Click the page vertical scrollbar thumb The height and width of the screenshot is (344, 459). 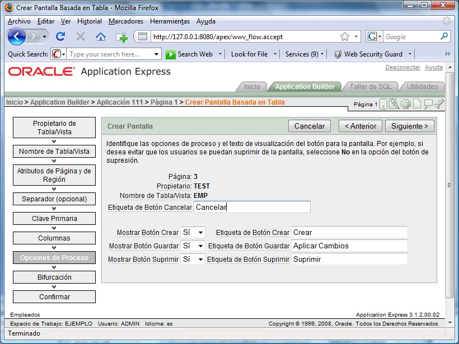(449, 185)
